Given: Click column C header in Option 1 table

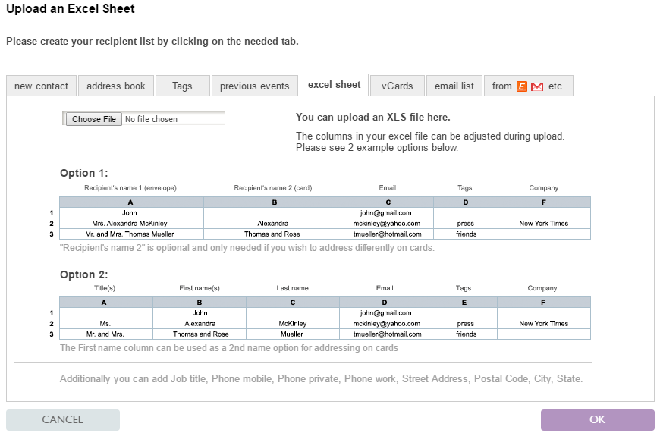Looking at the screenshot, I should point(387,202).
